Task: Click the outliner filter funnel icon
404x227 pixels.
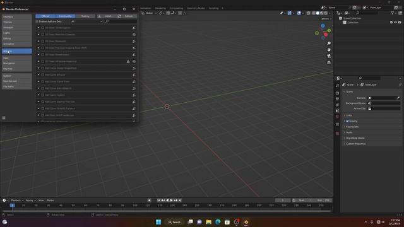Action: (x=392, y=13)
